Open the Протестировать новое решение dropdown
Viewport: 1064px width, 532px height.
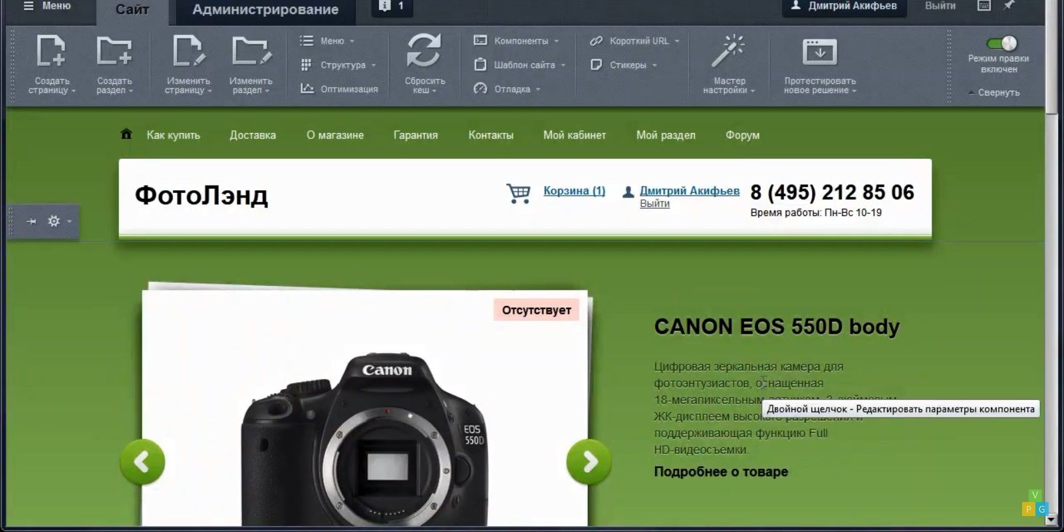coord(854,91)
